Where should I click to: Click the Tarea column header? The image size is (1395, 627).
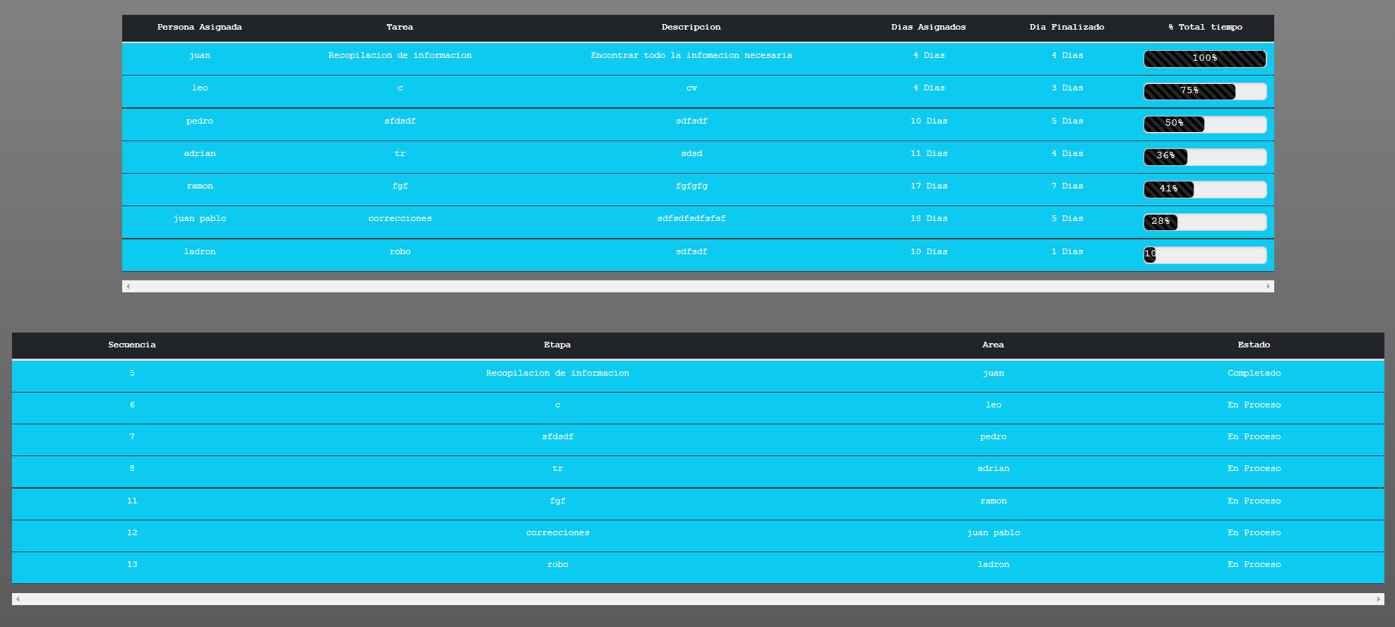(400, 27)
